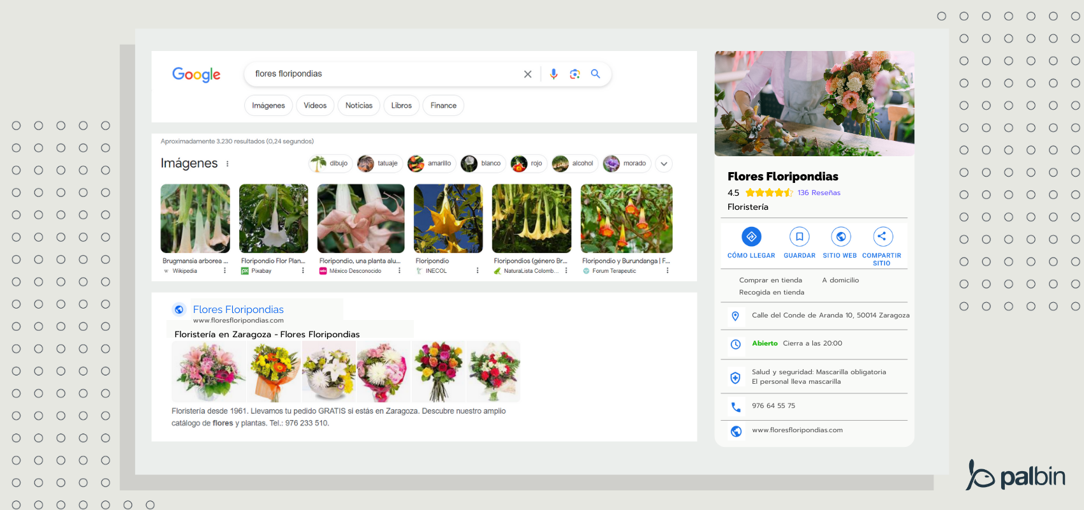Click the 'Comprar en tienda' service option
1084x510 pixels.
[770, 280]
